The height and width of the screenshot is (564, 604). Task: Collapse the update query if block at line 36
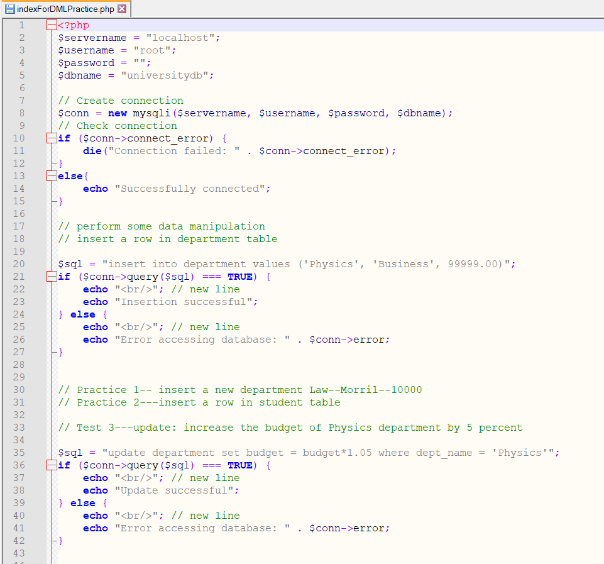tap(50, 465)
